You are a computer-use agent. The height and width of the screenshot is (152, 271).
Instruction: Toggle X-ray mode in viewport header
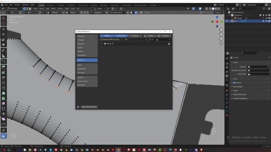207,8
